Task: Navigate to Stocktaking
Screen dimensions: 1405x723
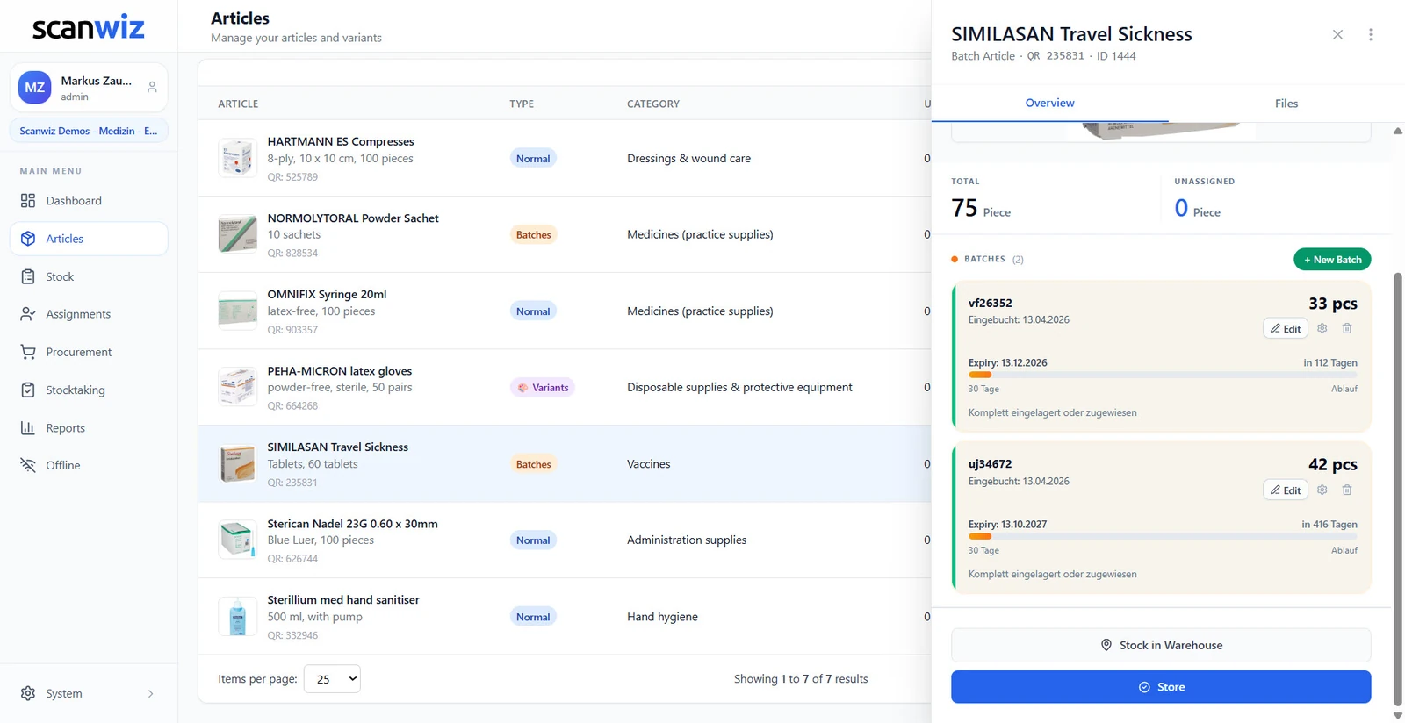Action: click(88, 390)
